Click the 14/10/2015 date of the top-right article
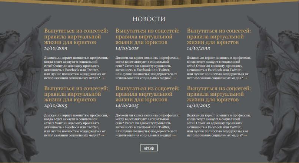Image resolution: width=299 pixels, height=163 pixels. pos(198,48)
